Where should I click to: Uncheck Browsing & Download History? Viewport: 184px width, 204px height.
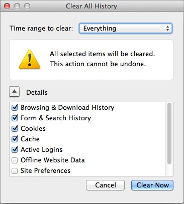pos(15,107)
